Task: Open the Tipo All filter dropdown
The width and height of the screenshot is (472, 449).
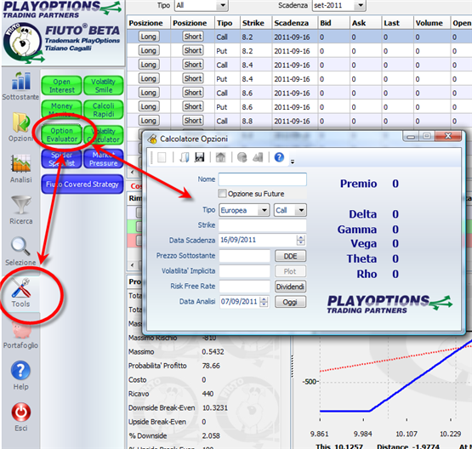Action: 223,5
